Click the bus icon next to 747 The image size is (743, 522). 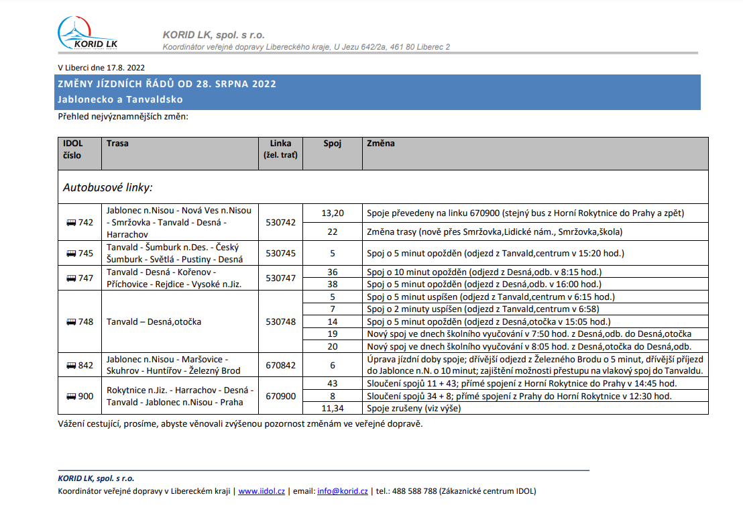71,278
